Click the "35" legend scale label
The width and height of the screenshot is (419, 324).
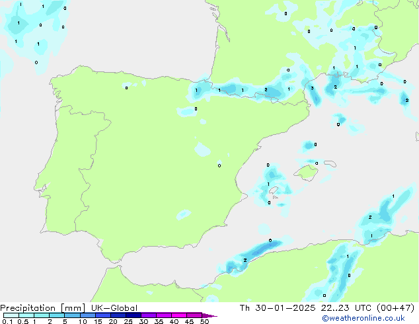coord(159,321)
